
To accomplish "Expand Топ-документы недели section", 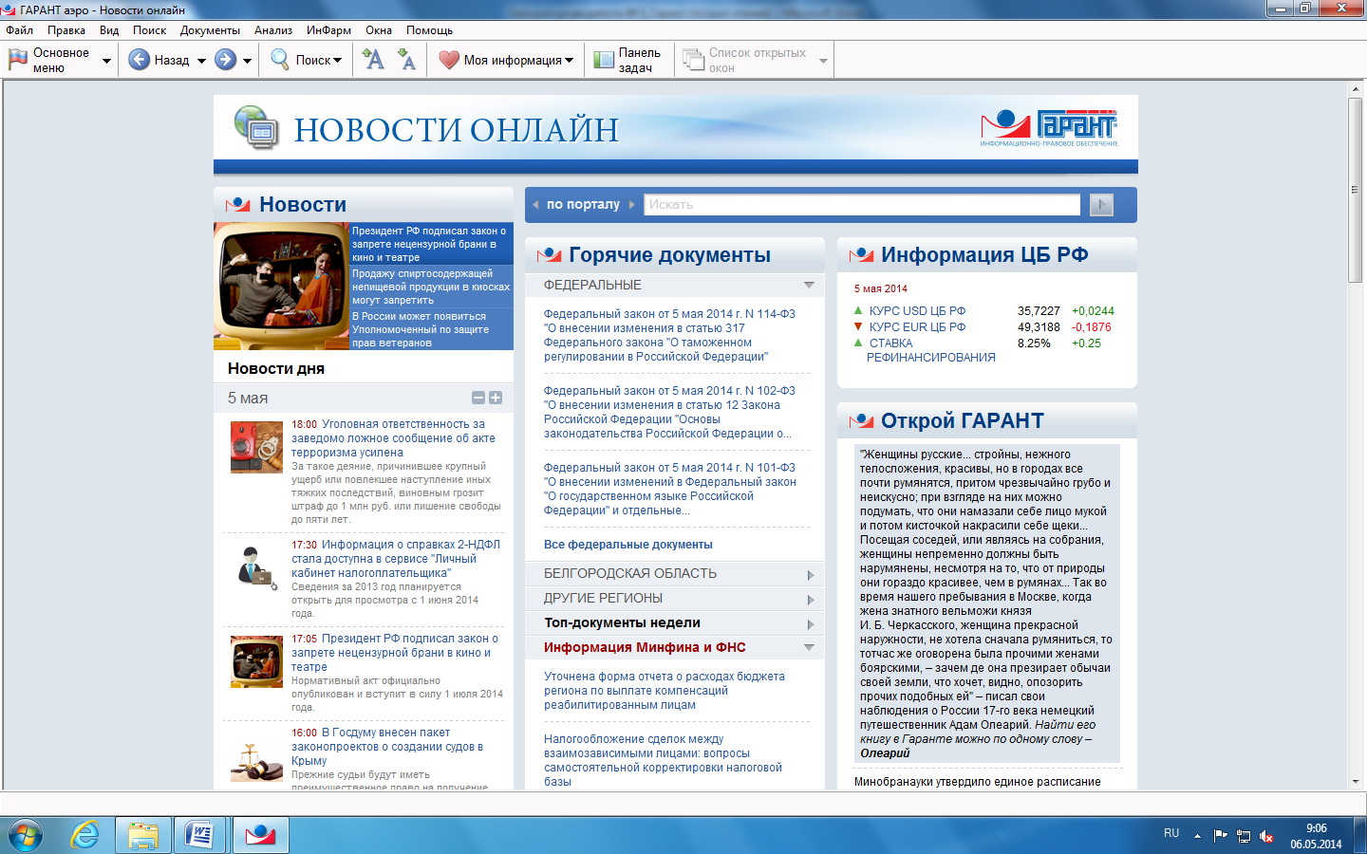I will [x=810, y=624].
